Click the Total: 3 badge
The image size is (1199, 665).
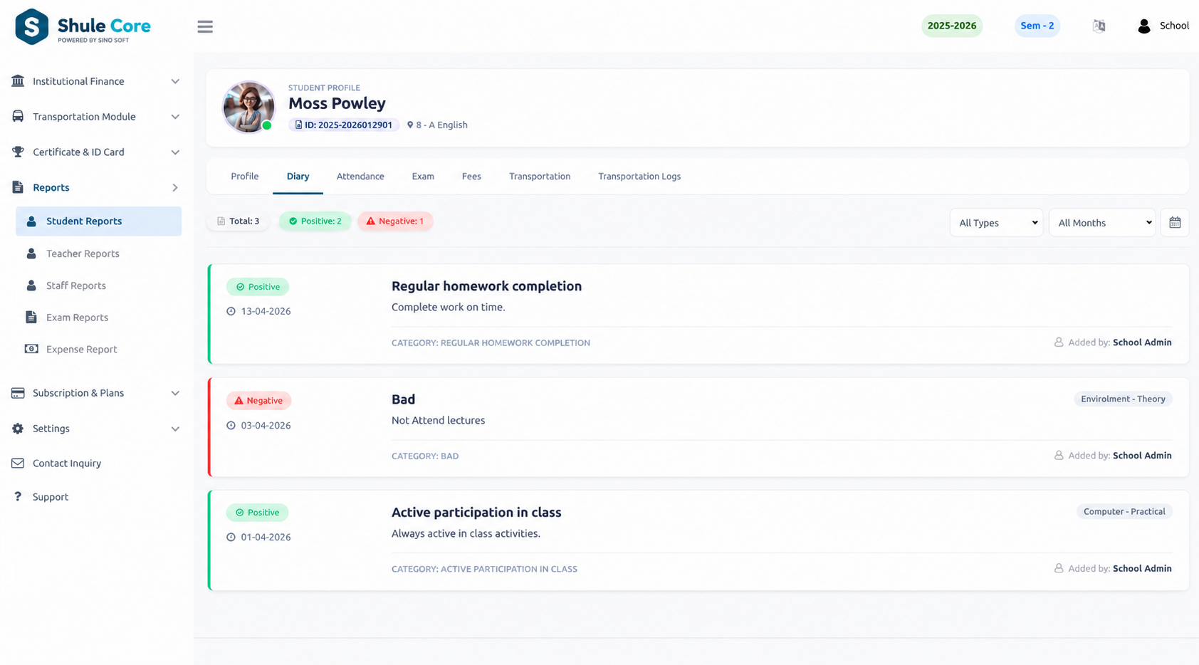click(x=238, y=221)
